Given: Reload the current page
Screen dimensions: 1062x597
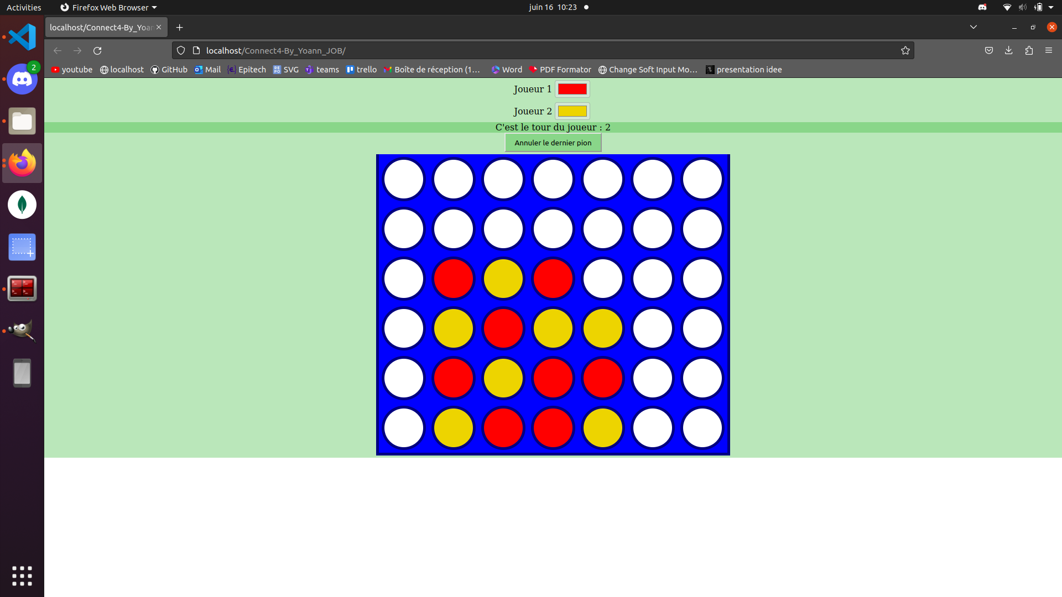Looking at the screenshot, I should [x=97, y=51].
